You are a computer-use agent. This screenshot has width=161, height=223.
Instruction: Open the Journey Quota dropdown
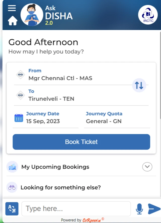click(x=117, y=121)
